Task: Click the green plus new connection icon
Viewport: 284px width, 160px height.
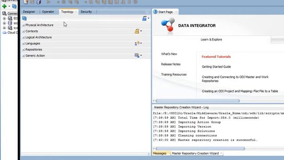Action: click(x=4, y=6)
